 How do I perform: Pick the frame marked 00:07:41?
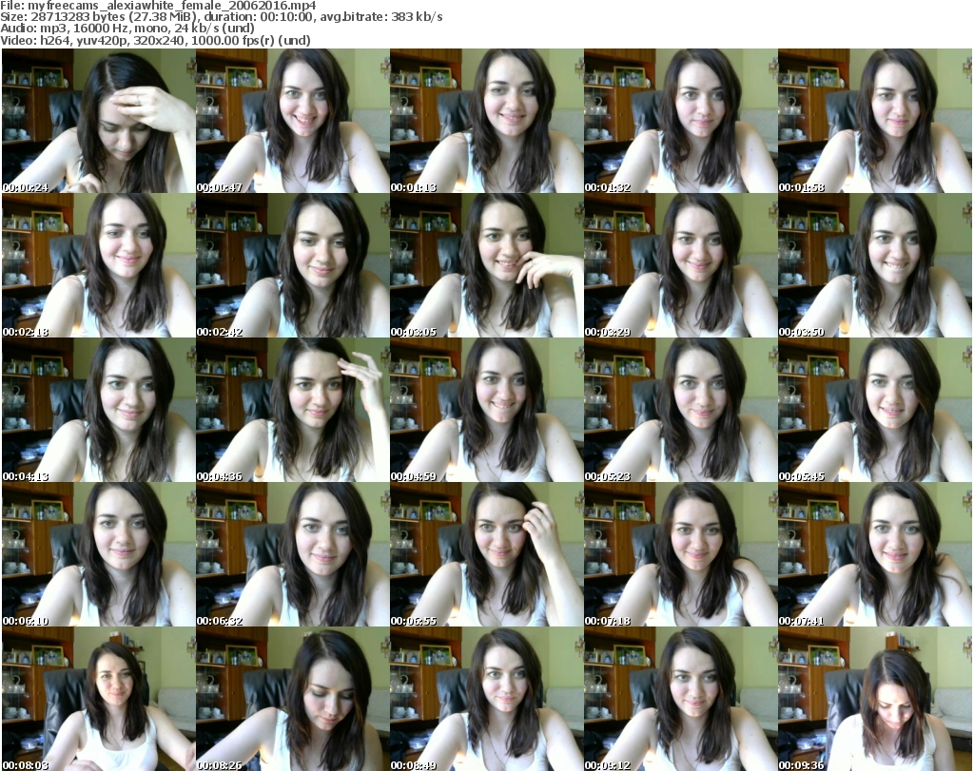(x=875, y=555)
